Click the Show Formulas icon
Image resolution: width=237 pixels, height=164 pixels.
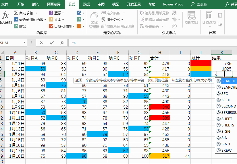tap(174, 13)
